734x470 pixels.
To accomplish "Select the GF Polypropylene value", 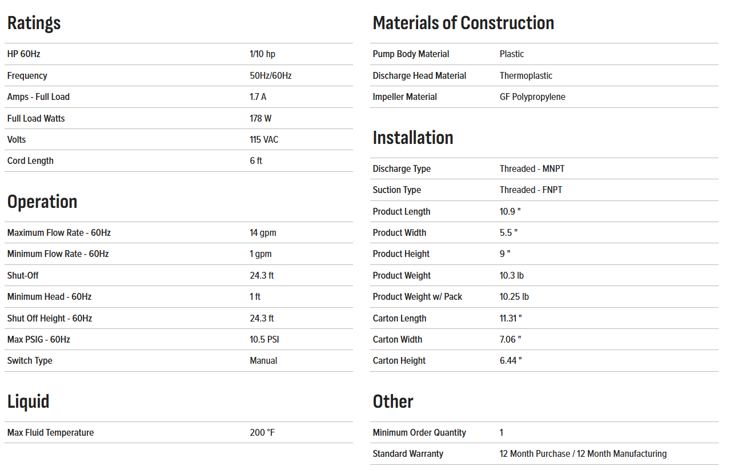I will 532,97.
